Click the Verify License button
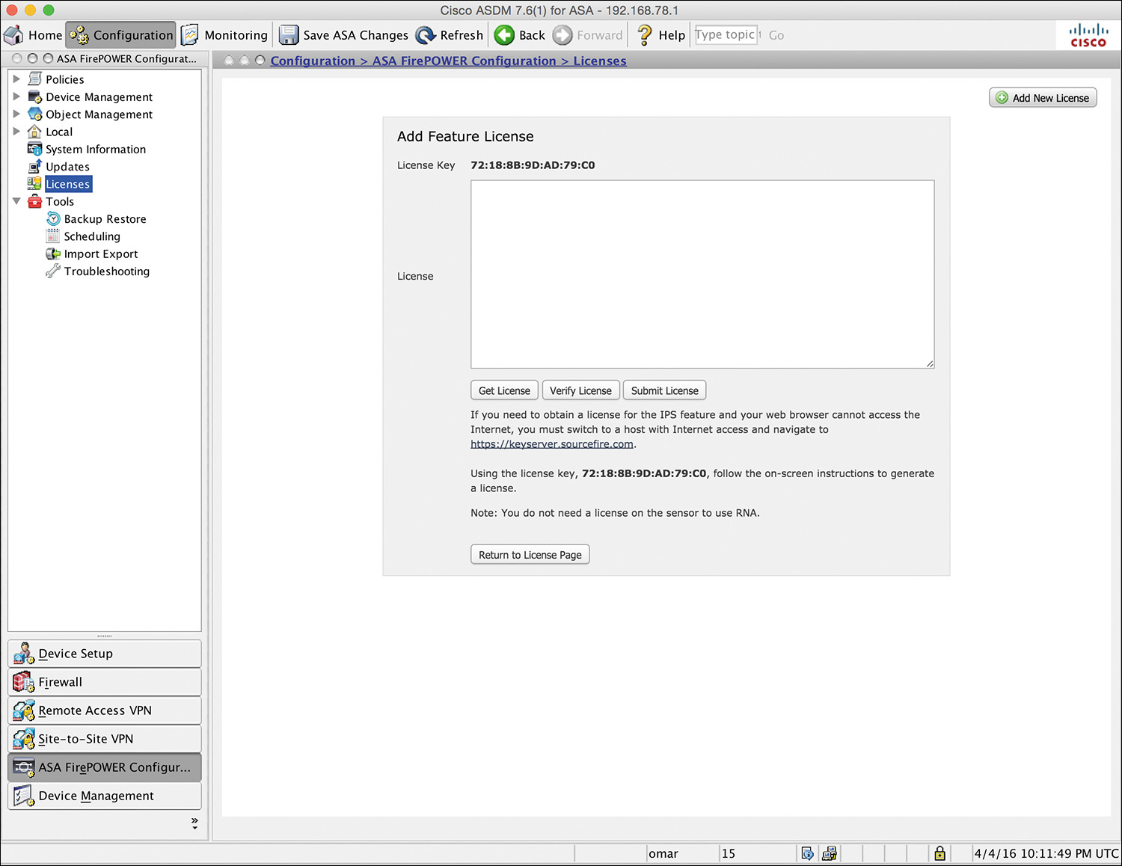The width and height of the screenshot is (1122, 866). pos(580,390)
